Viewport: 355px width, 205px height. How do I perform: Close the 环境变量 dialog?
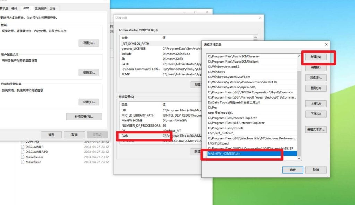(260, 18)
